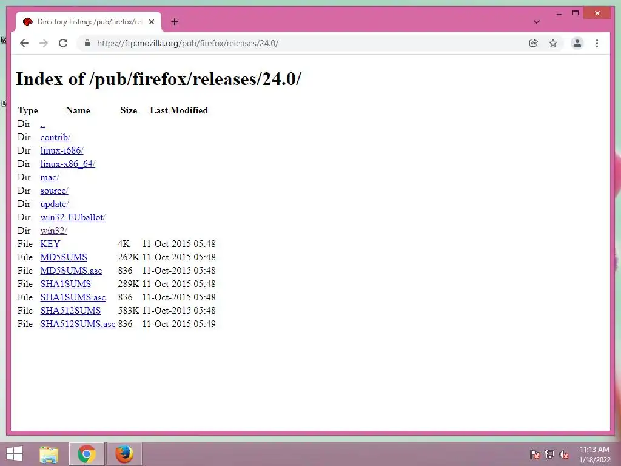Open the SHA1SUMS.asc file link
Screen dimensions: 621x466
[x=73, y=297]
